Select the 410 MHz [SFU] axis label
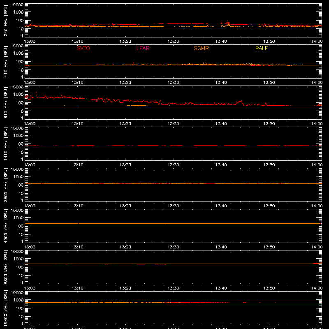This screenshot has height=329, width=329. (x=6, y=61)
